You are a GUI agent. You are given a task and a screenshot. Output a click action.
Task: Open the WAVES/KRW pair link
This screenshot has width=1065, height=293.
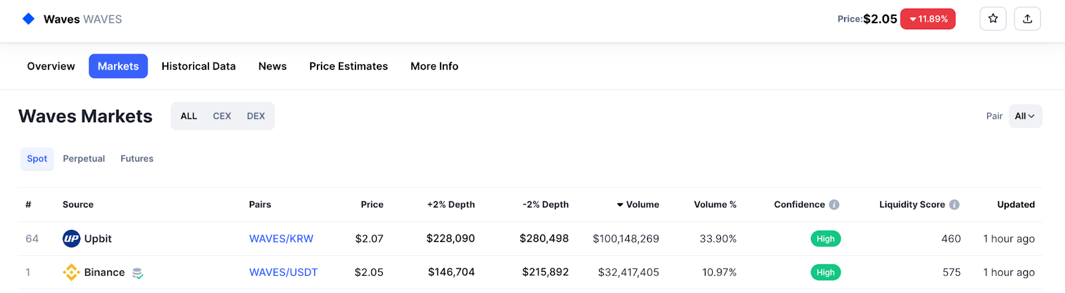281,239
